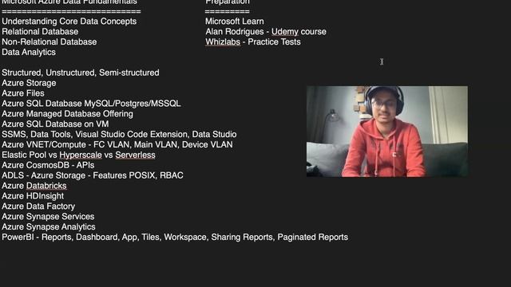Click the 'Microsoft Learn' line
Screen dimensions: 511x287
[x=235, y=22]
